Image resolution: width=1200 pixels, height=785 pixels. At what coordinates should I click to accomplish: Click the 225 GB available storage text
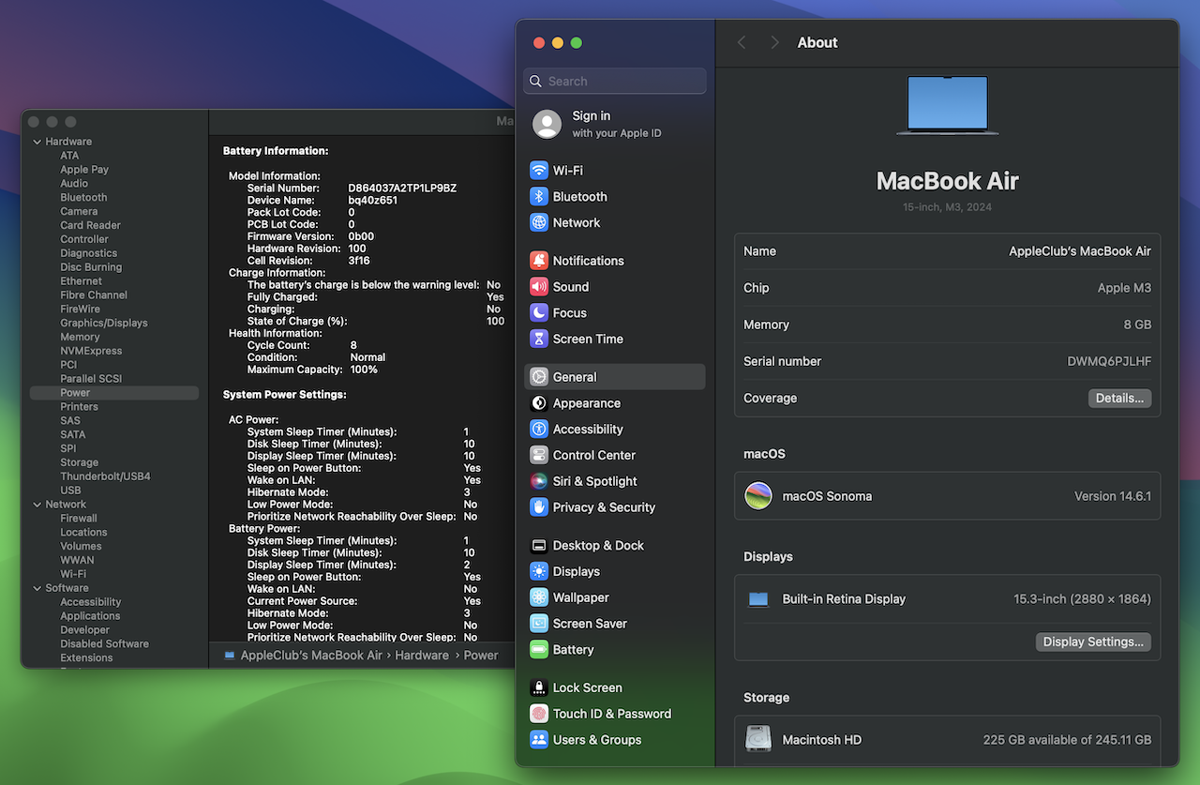click(1067, 740)
